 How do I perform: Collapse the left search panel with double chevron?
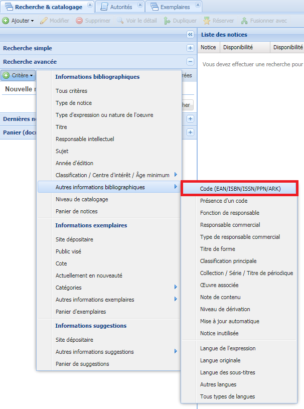(x=190, y=35)
